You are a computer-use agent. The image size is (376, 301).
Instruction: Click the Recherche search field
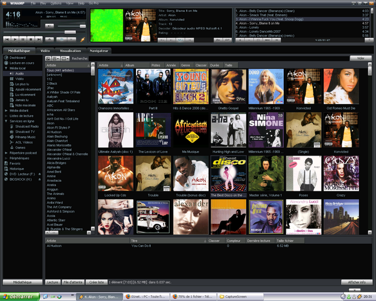219,58
